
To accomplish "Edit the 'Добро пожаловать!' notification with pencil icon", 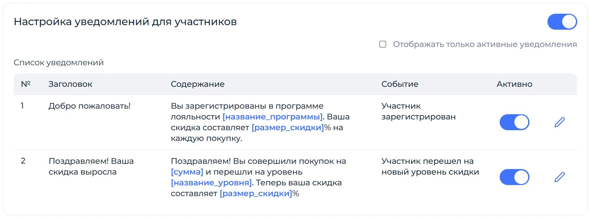I will click(x=560, y=122).
